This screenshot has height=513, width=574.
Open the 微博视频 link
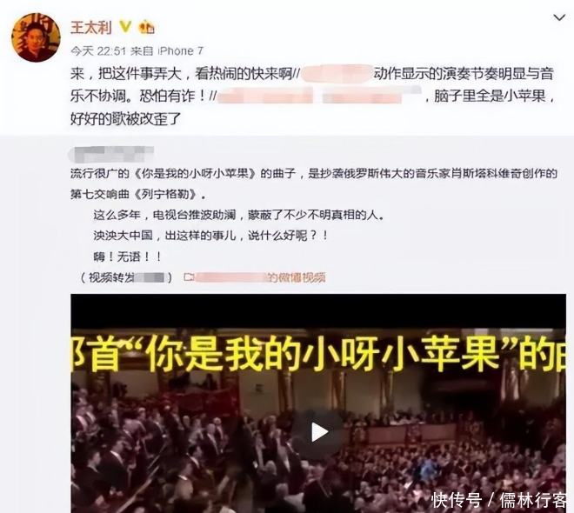[260, 277]
